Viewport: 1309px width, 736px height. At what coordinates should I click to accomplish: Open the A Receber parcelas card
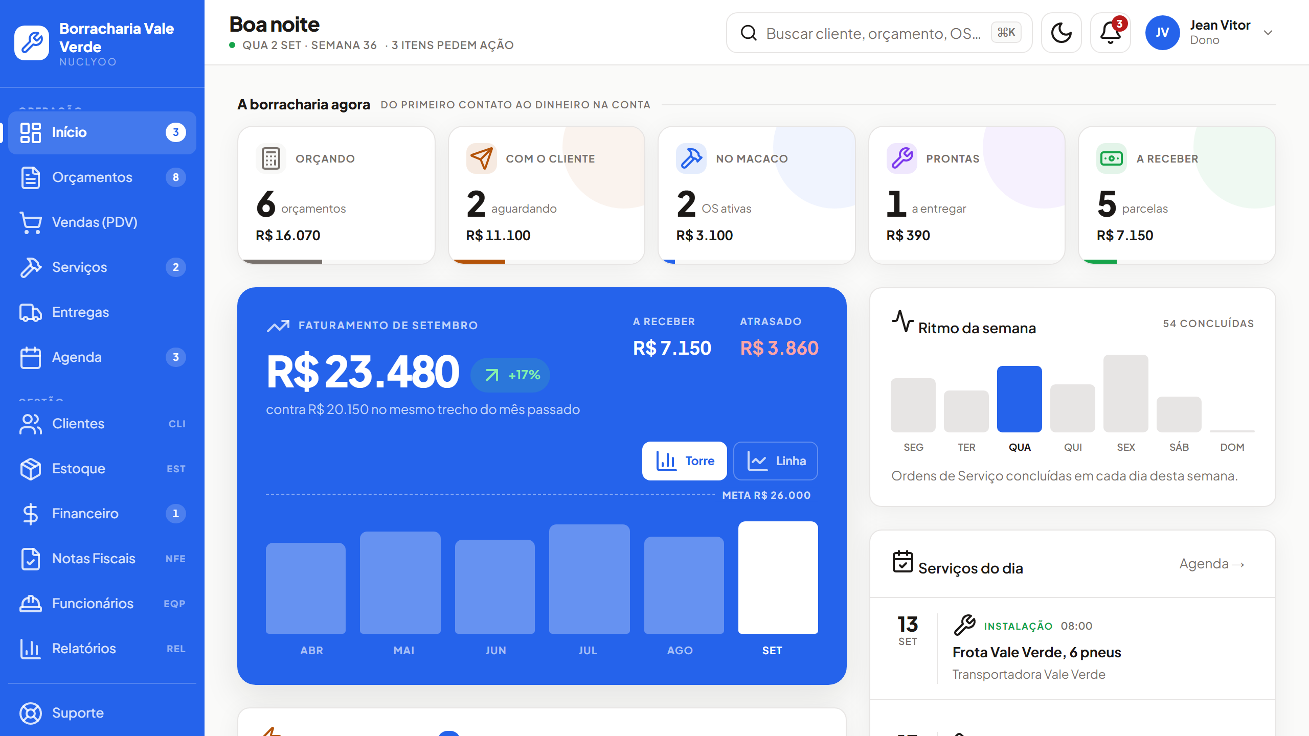point(1177,195)
